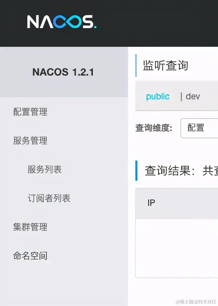
Task: Click the NACOS 1.2.1 version label
Action: [63, 72]
